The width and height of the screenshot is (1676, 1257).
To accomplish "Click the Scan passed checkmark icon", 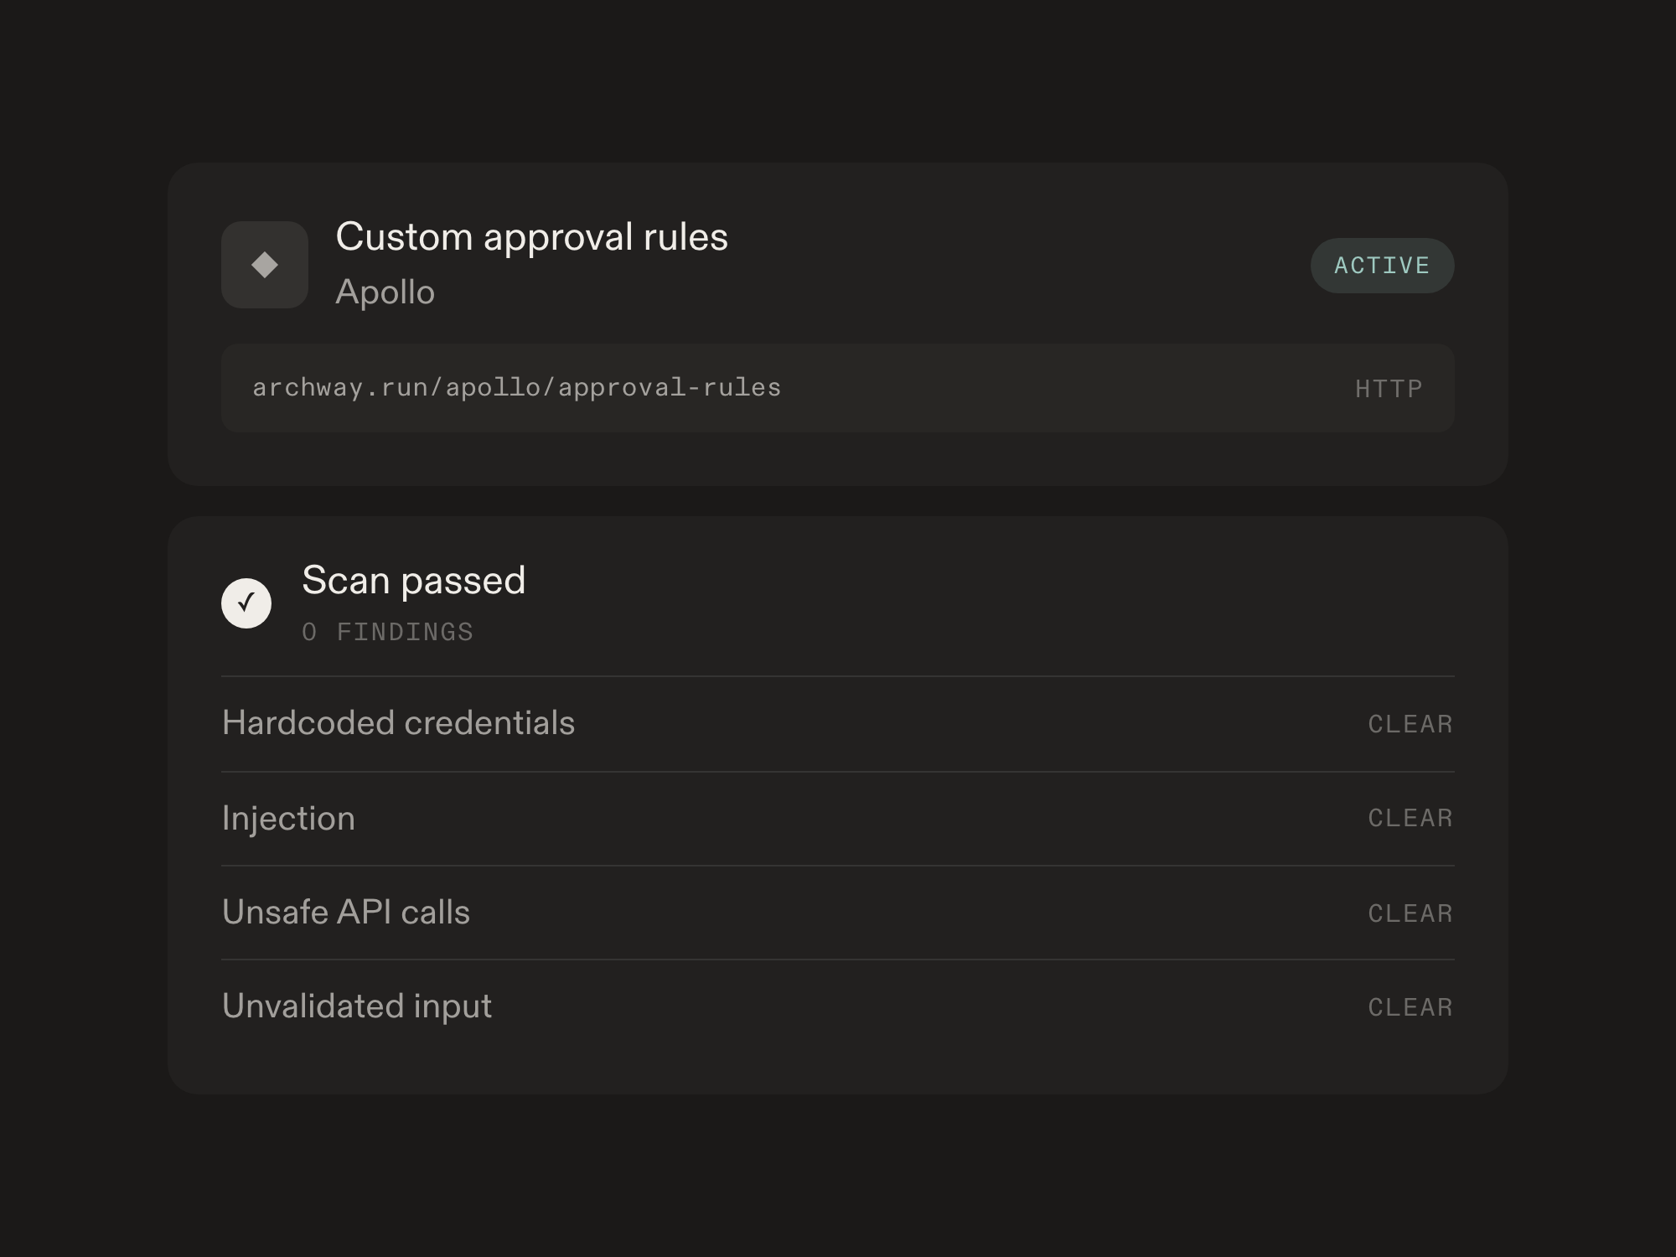I will [246, 603].
